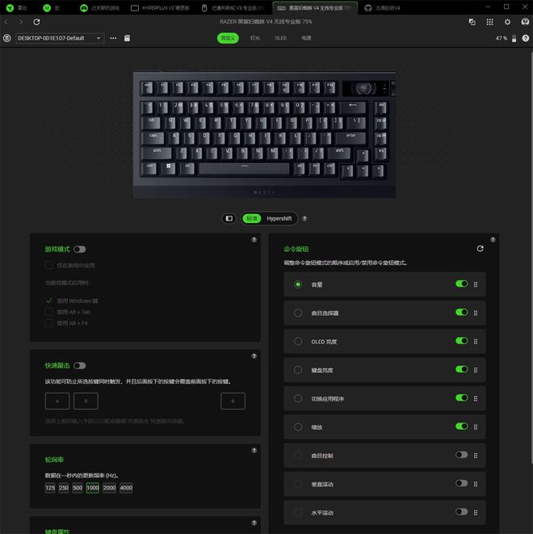Enable the Game Mode (游戏模式) switch
Image resolution: width=533 pixels, height=534 pixels.
point(80,250)
